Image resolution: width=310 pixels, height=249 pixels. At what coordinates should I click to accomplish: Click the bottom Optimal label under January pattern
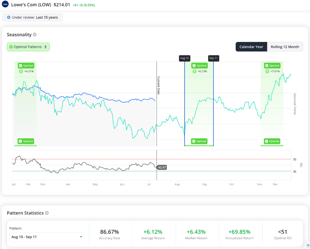pyautogui.click(x=26, y=141)
